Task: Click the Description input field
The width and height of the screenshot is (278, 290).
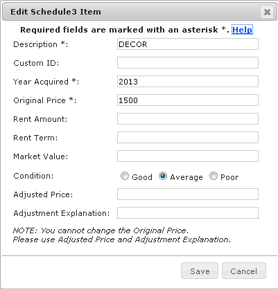Action: point(188,44)
